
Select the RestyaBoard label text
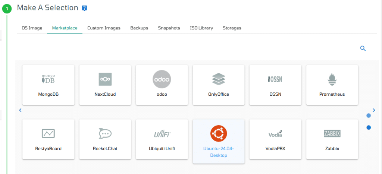tap(48, 148)
